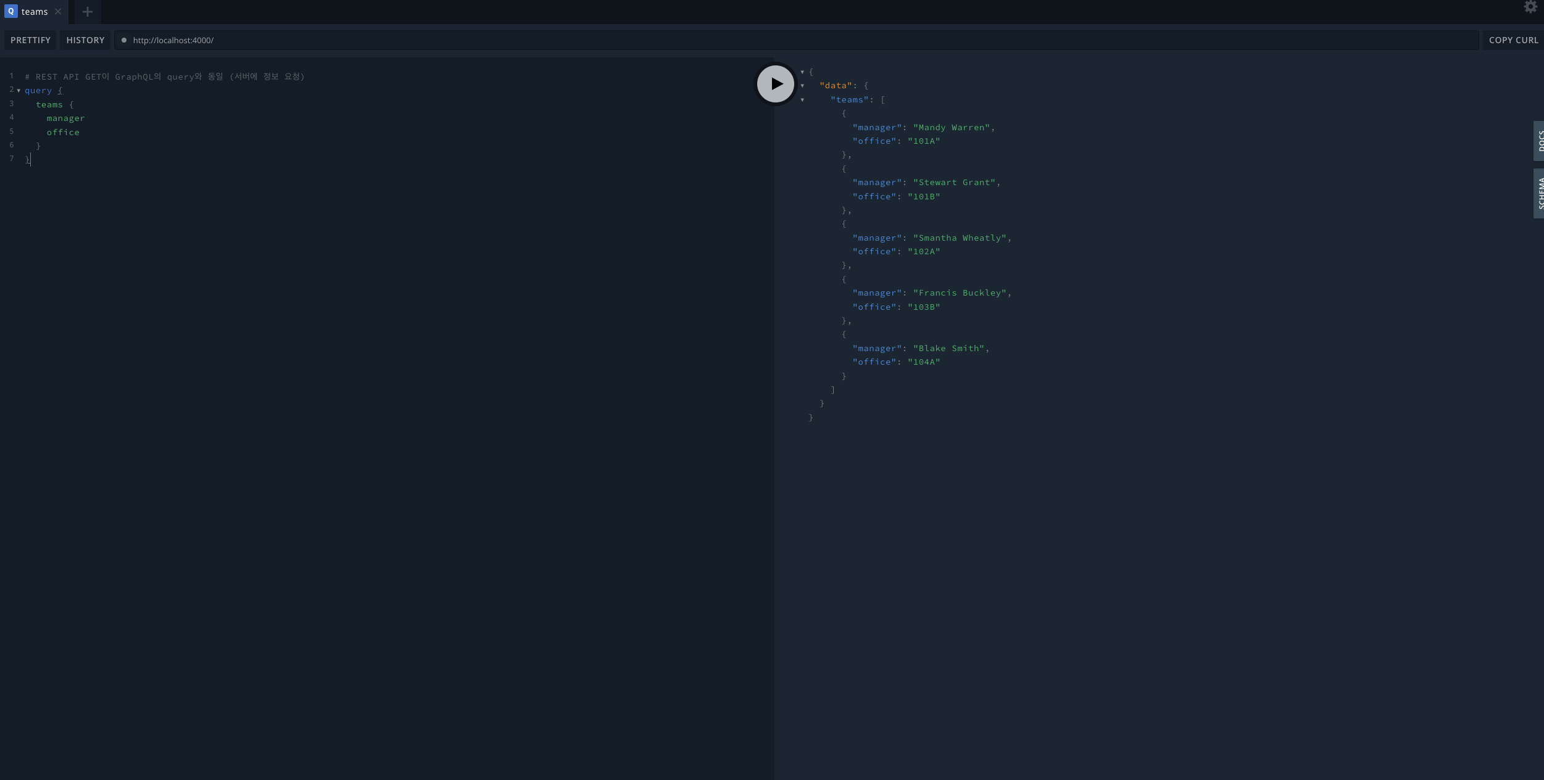Click the blue Q icon on teams tab
Screen dimensions: 1544x780
pyautogui.click(x=11, y=12)
